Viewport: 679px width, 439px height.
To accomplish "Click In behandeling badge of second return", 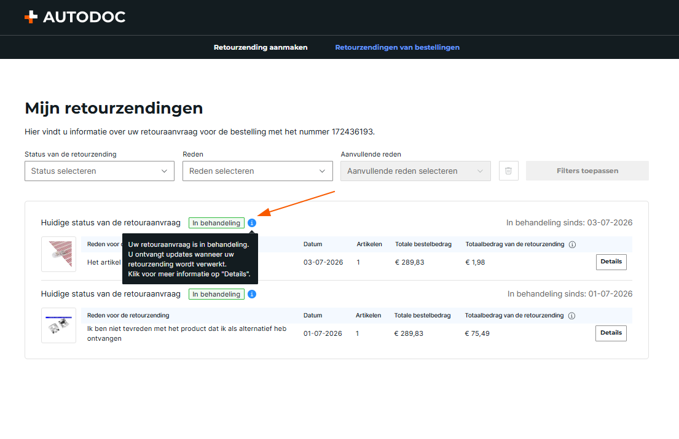I will pyautogui.click(x=216, y=294).
